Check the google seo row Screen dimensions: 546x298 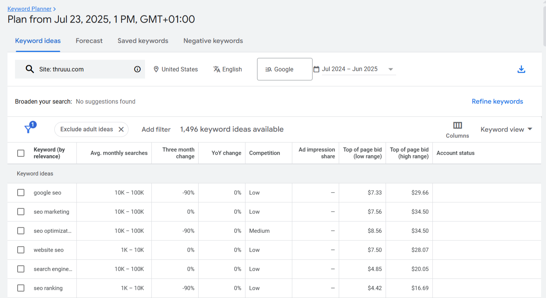tap(21, 192)
